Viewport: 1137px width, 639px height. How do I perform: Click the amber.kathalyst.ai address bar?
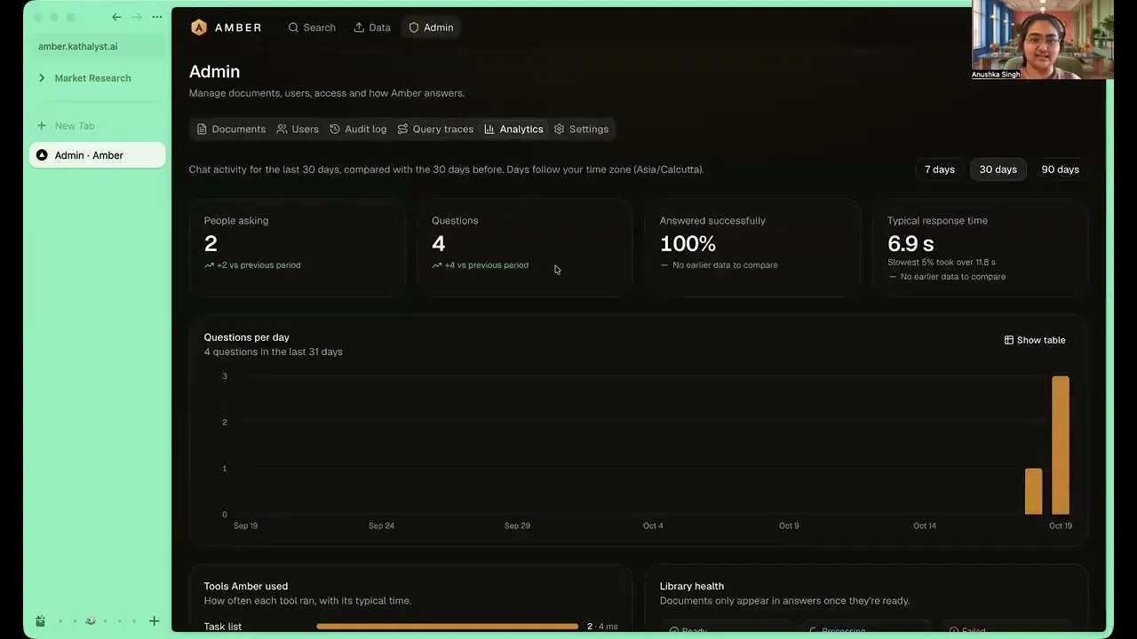(x=98, y=46)
